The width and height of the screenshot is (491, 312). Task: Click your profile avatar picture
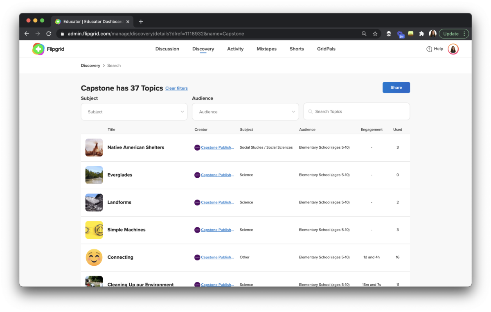click(453, 49)
